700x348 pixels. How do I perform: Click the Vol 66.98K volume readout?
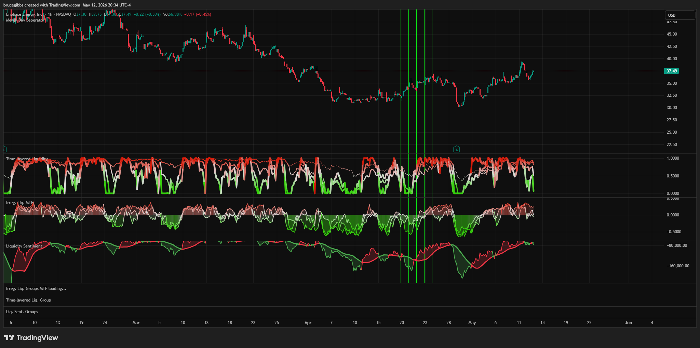tap(173, 14)
